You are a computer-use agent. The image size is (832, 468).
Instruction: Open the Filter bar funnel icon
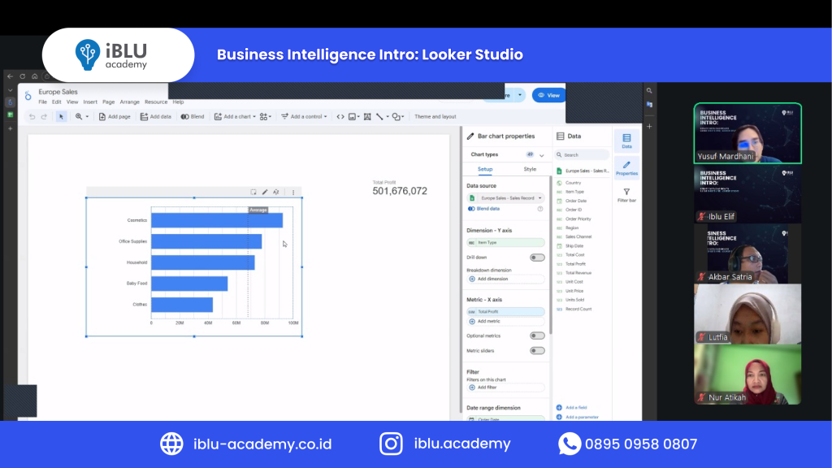(626, 195)
